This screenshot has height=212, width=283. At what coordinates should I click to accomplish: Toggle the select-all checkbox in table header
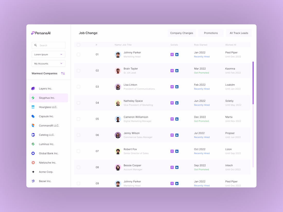point(78,45)
